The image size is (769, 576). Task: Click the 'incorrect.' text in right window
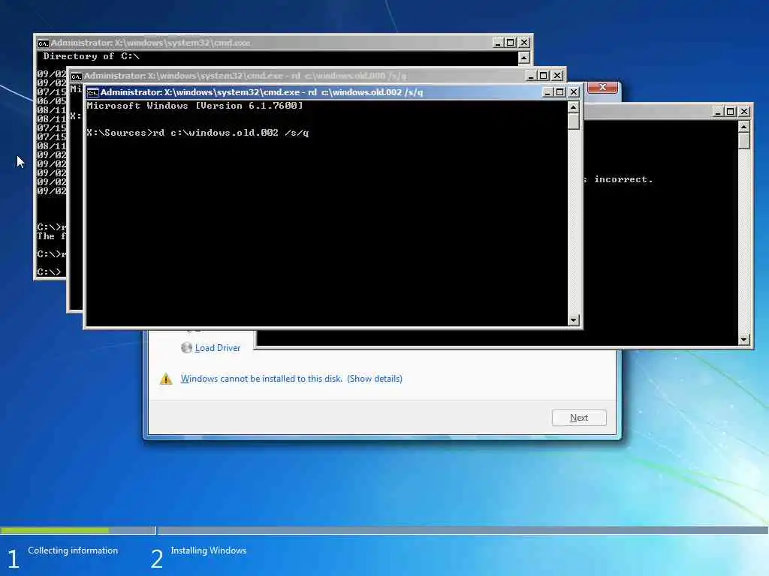[623, 179]
